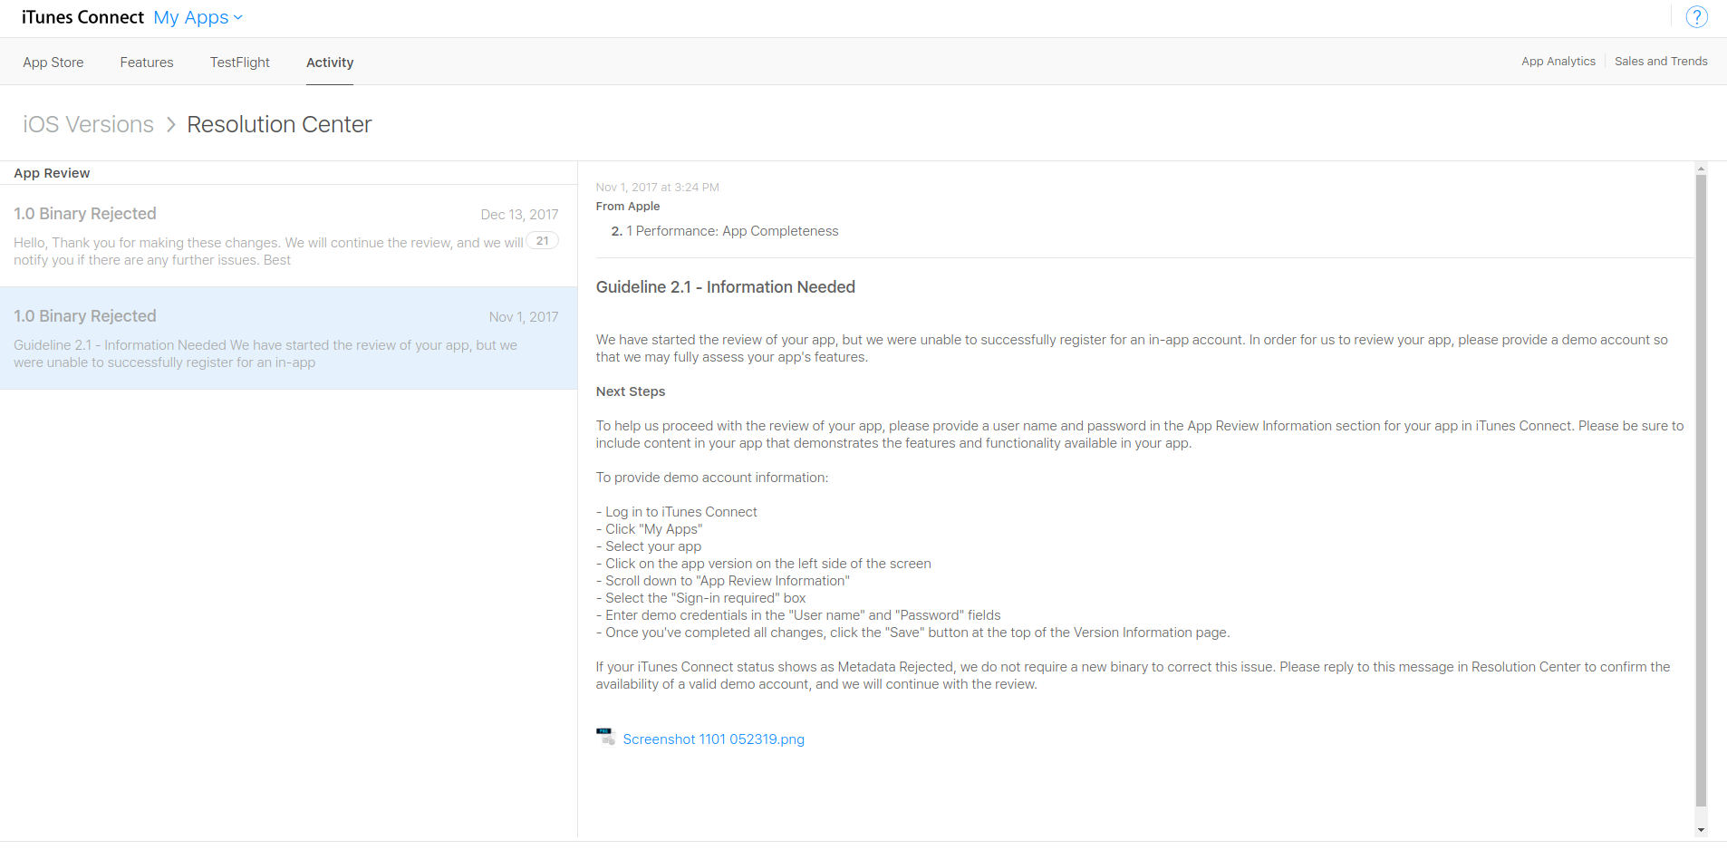1727x850 pixels.
Task: Click '2. 1 Performance: App Completeness' line
Action: click(x=725, y=231)
